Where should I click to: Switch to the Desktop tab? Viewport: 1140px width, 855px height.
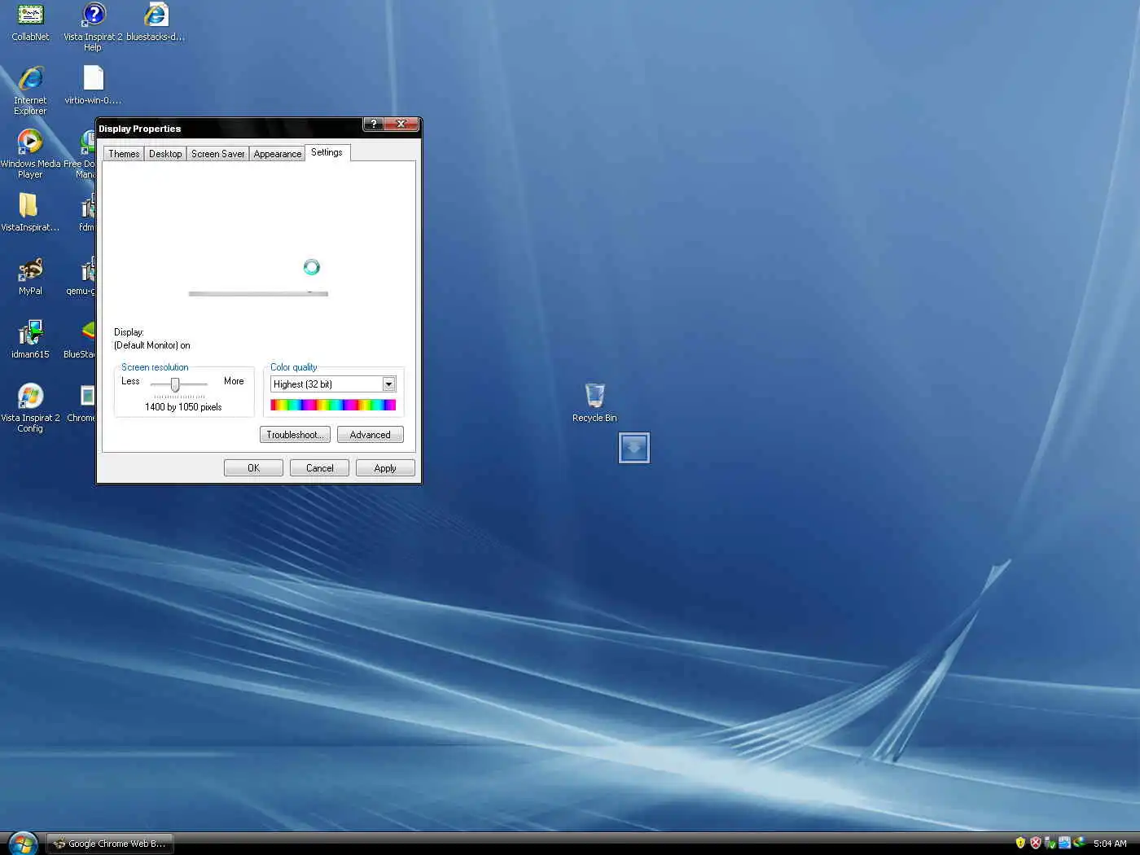(165, 154)
